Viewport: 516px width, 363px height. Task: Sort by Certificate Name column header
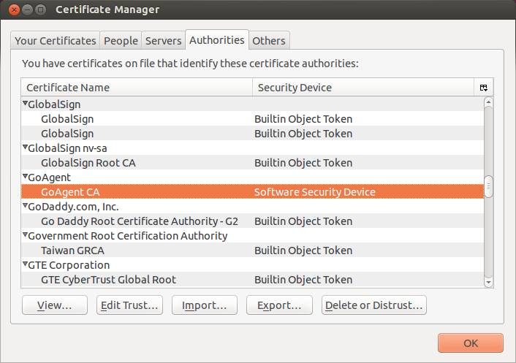pos(137,88)
